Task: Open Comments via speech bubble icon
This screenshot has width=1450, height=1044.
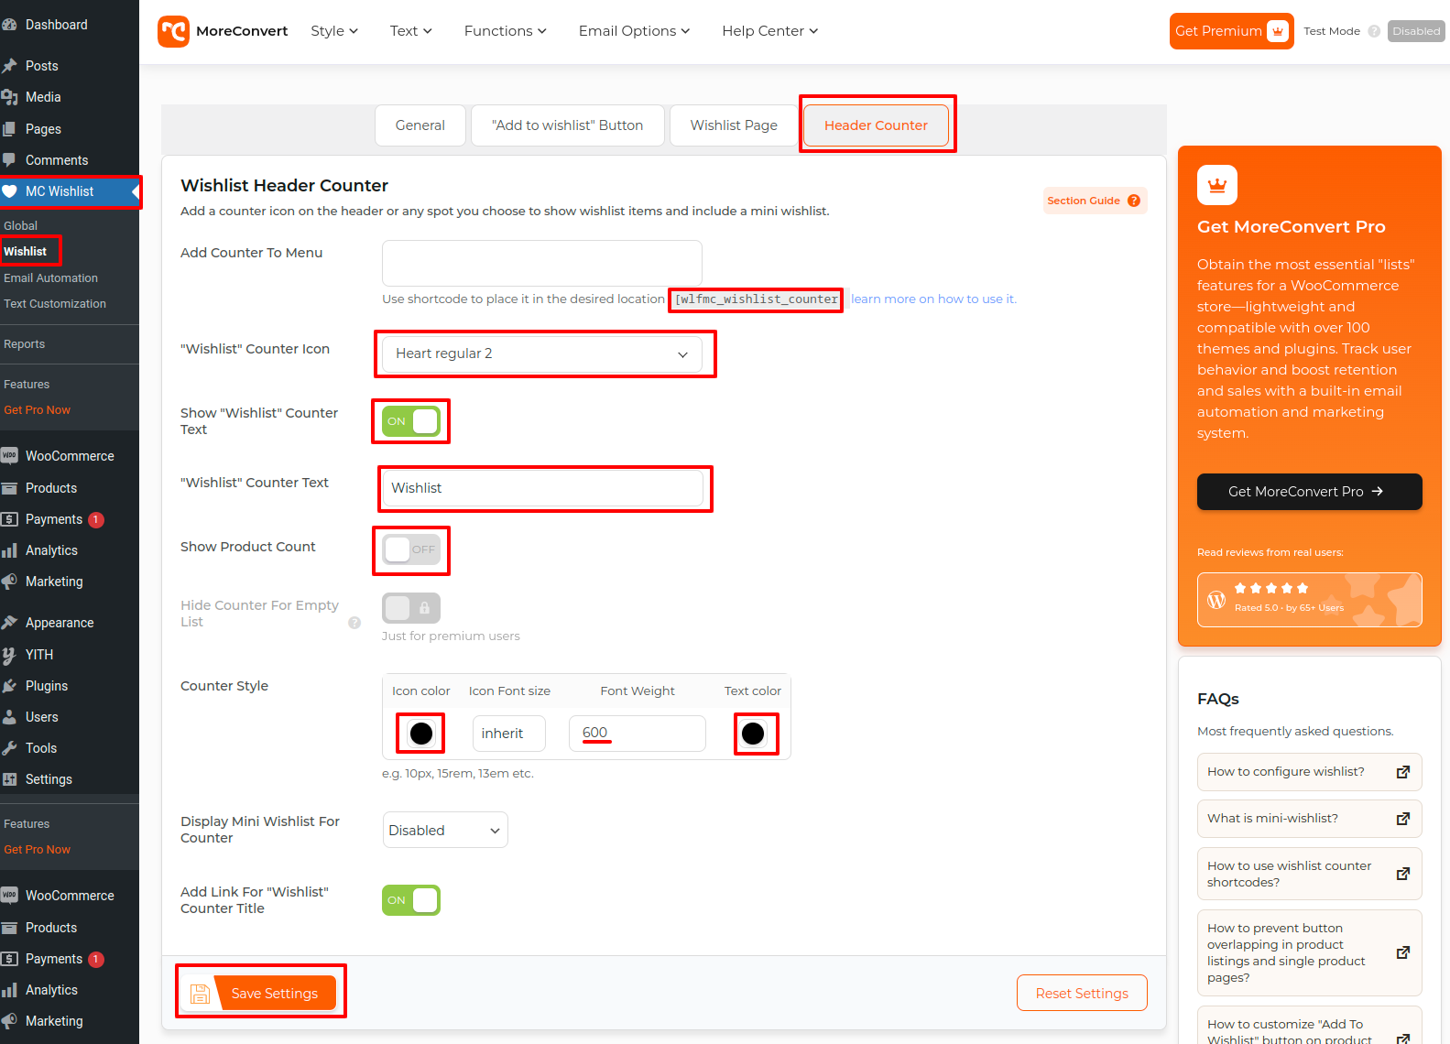Action: pyautogui.click(x=9, y=160)
